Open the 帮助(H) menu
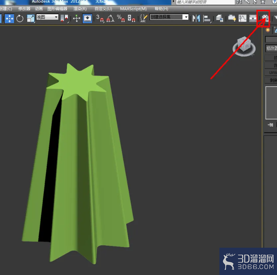Image resolution: width=277 pixels, height=275 pixels. click(161, 9)
